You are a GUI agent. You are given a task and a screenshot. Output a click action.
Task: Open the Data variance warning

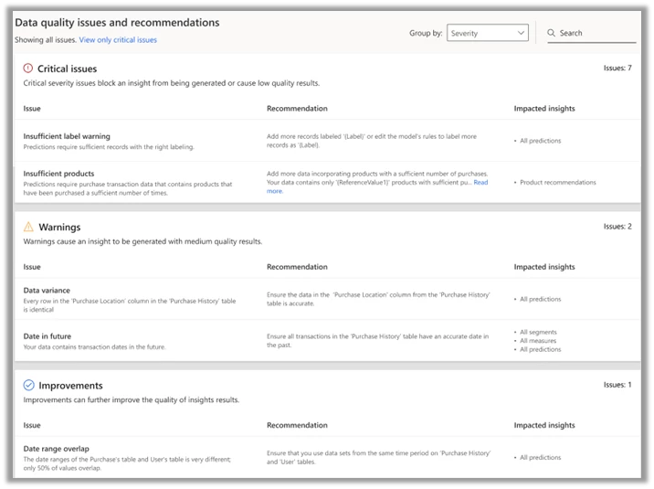point(47,291)
